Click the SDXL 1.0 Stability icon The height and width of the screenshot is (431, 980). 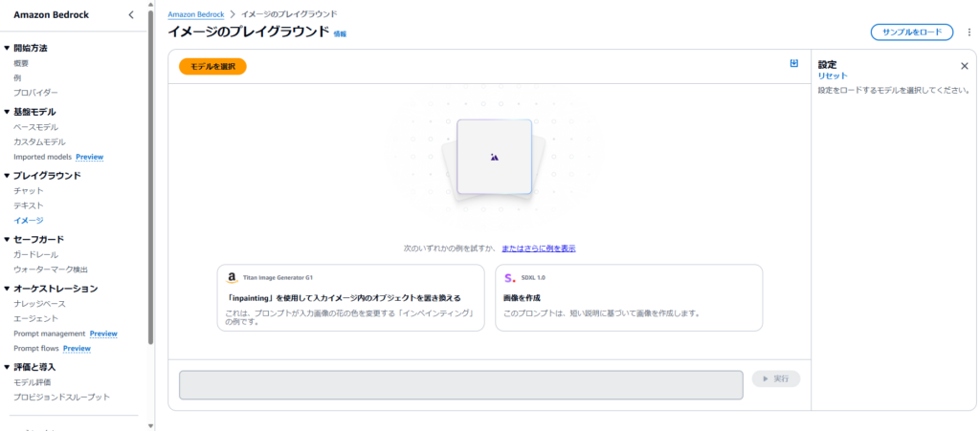[509, 277]
